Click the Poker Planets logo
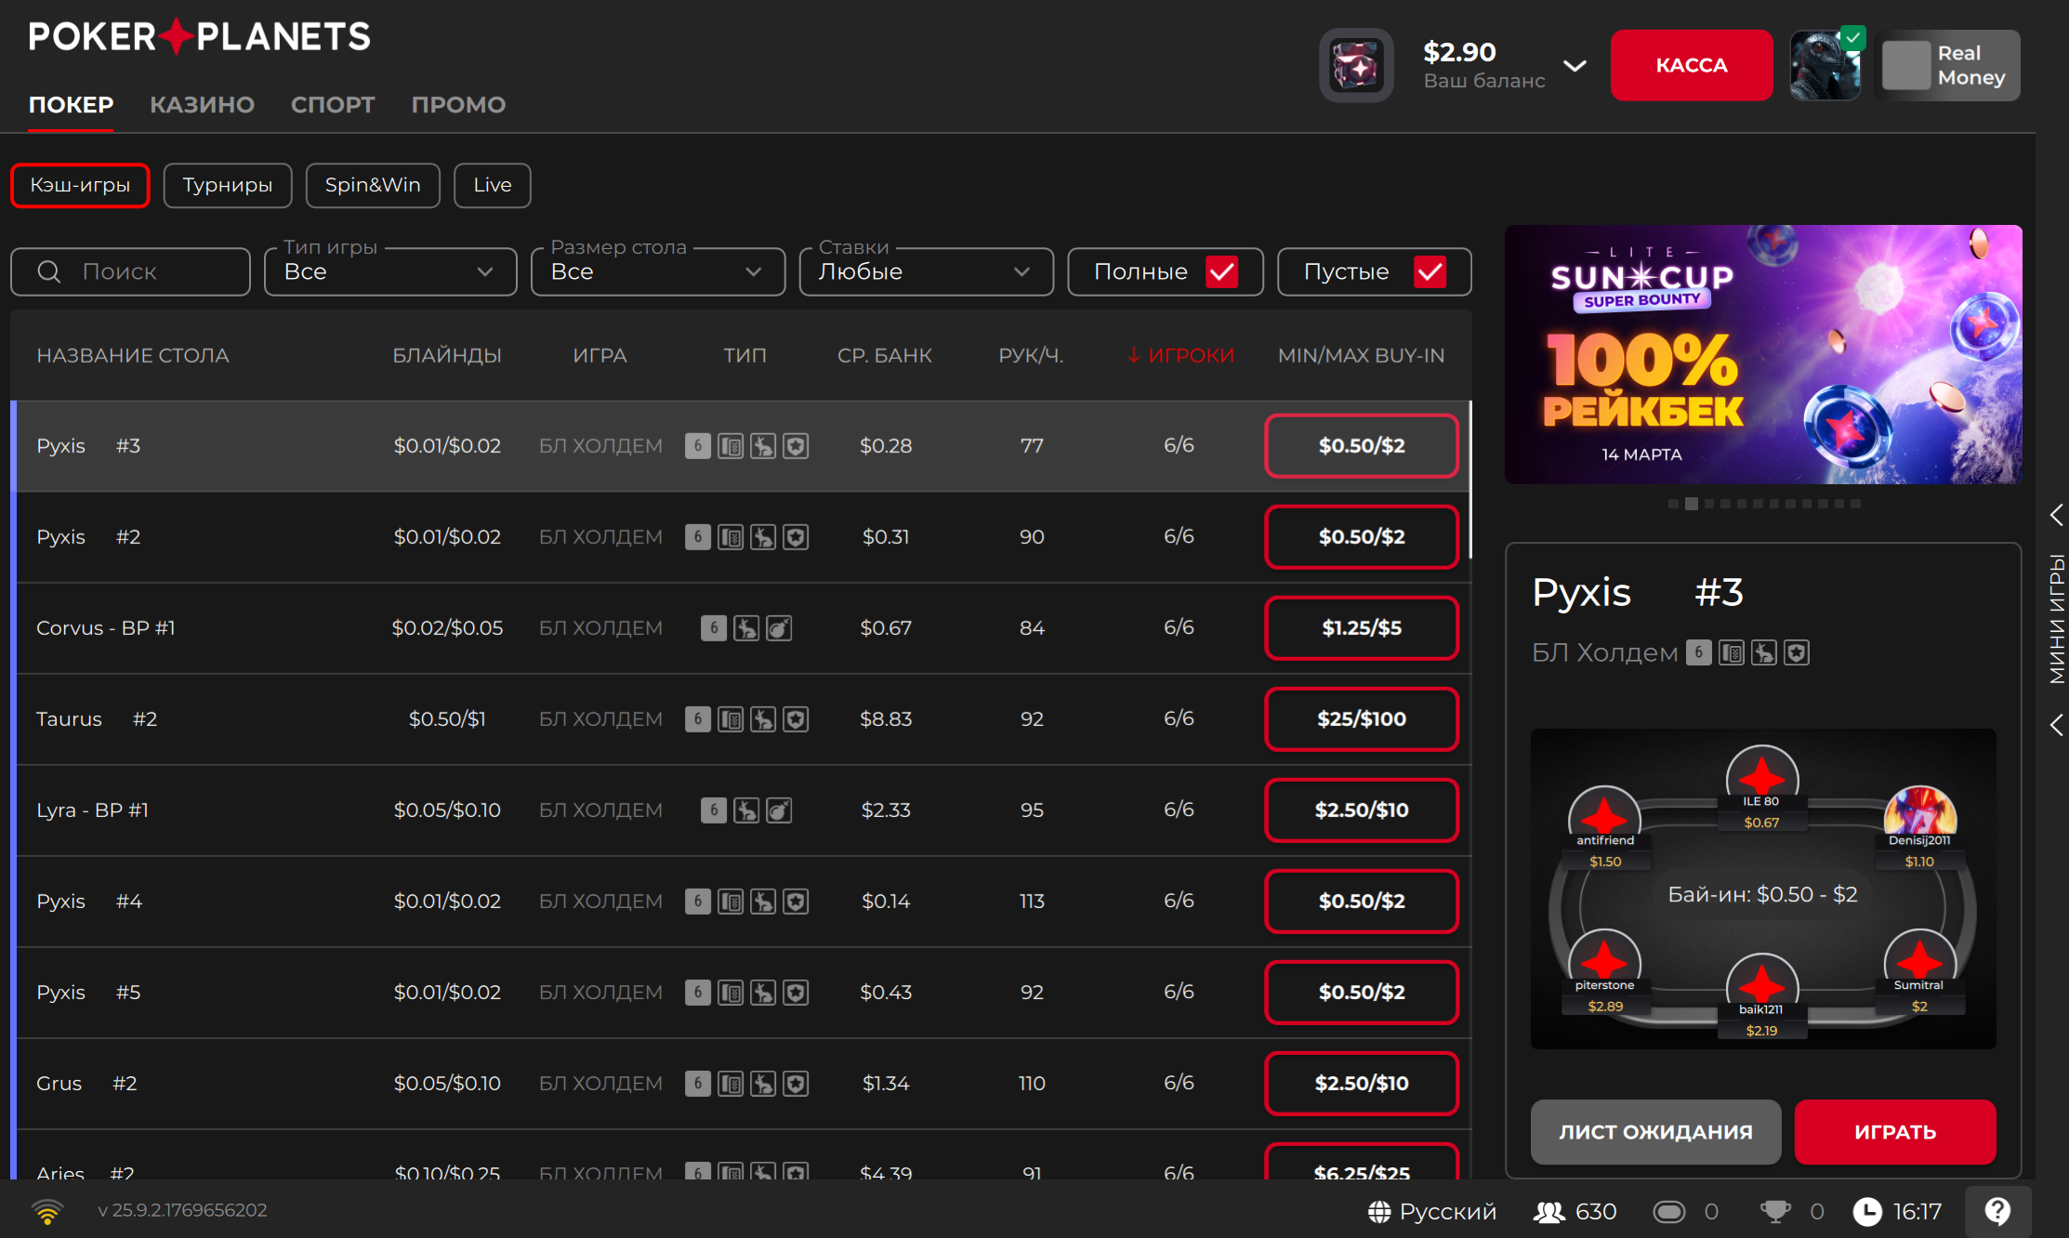The width and height of the screenshot is (2069, 1238). 200,37
